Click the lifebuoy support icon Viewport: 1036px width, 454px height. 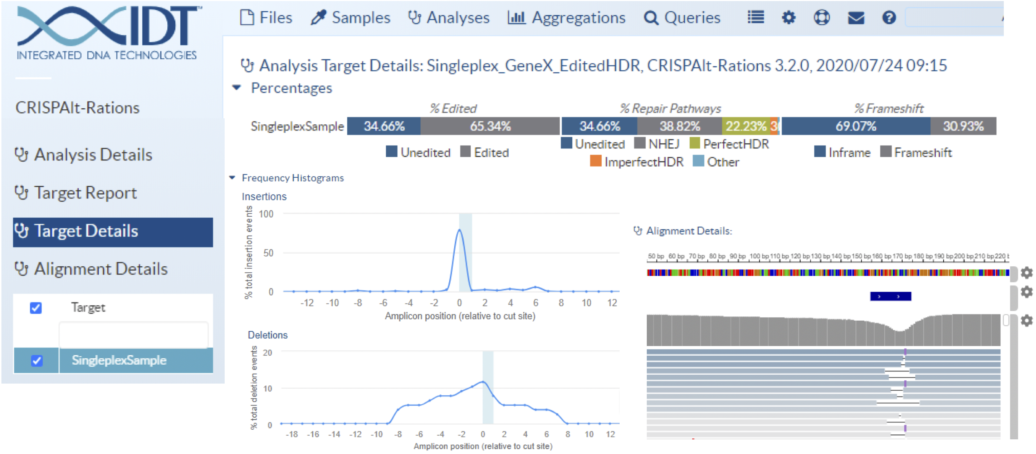[x=821, y=17]
